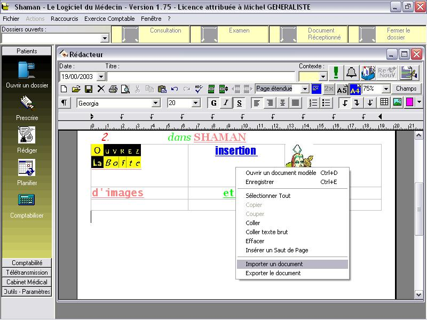Open the Date dropdown calendar arrow

point(101,77)
